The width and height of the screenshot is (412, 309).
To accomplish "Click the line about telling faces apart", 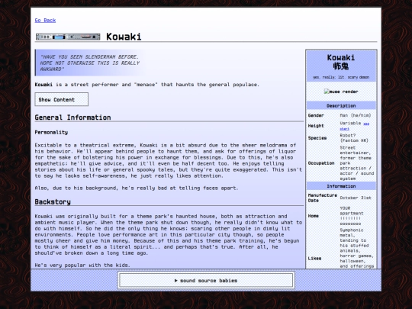I will coord(137,188).
